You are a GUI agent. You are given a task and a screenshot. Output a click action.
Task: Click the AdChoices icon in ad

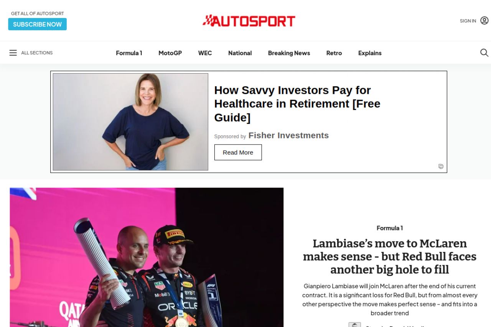441,166
